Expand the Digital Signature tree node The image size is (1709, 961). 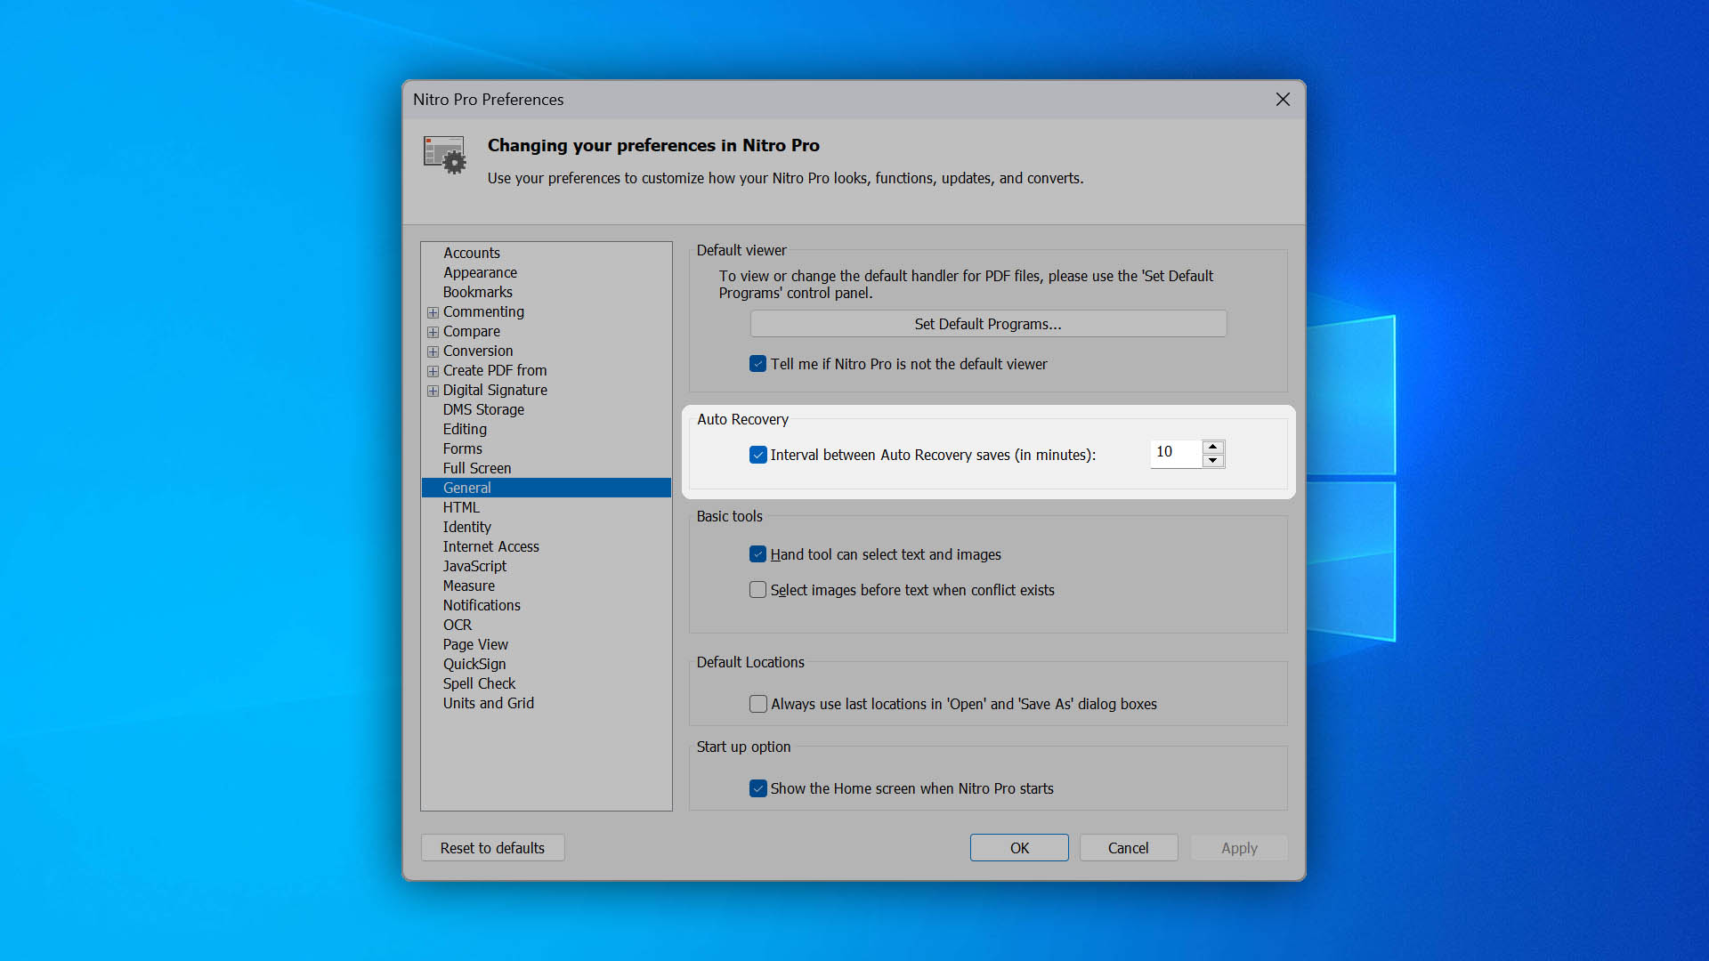pyautogui.click(x=433, y=391)
